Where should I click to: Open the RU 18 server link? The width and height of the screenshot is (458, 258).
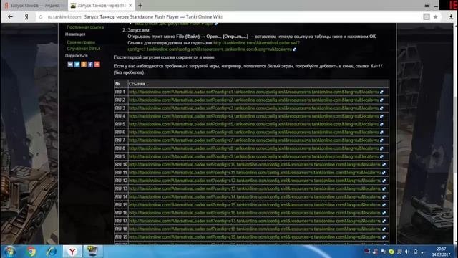coord(255,229)
